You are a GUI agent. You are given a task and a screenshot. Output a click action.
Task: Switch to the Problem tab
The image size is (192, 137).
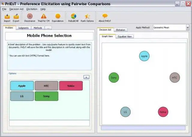click(9, 28)
